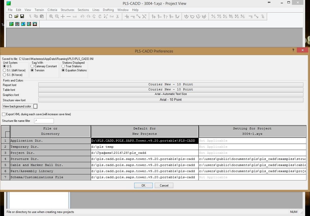Viewport: 310px width, 216px height.
Task: Click the remove PI point minus icon
Action: [133, 16]
